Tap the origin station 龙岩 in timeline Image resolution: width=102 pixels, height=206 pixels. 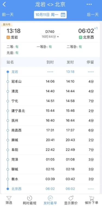pos(15,72)
